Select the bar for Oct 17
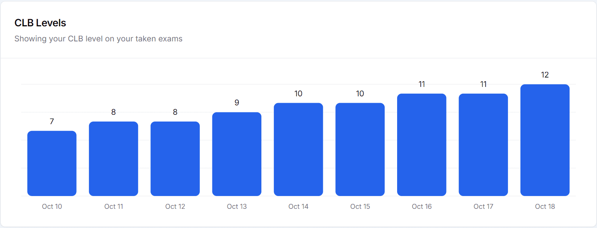This screenshot has height=228, width=597. [483, 145]
